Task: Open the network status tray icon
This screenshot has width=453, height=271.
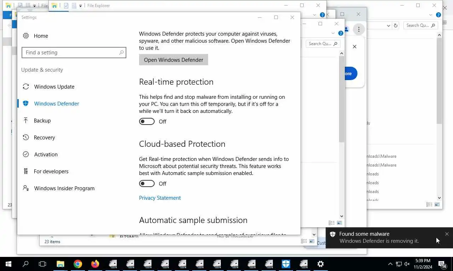Action: (398, 264)
